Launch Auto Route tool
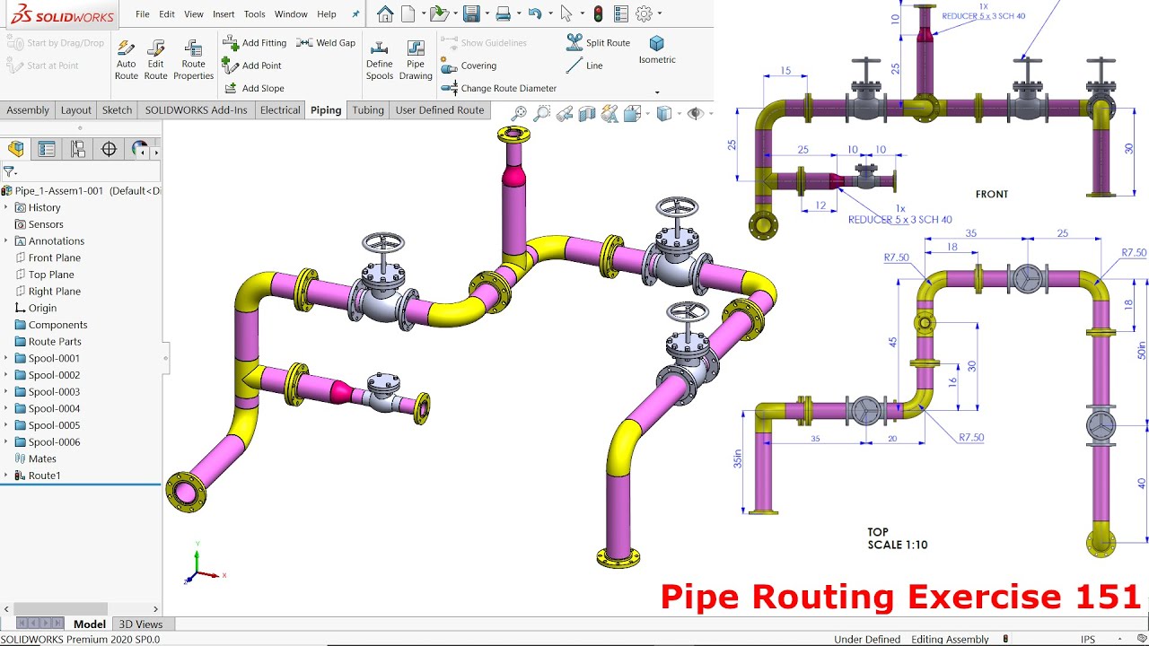The width and height of the screenshot is (1149, 646). [127, 60]
